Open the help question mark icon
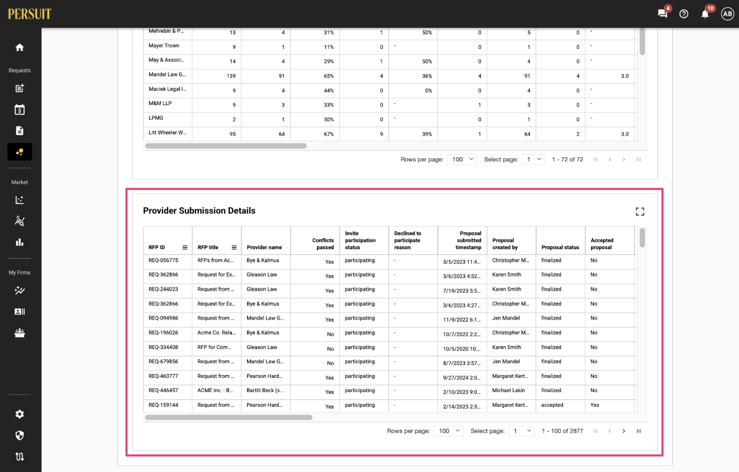 pos(684,14)
